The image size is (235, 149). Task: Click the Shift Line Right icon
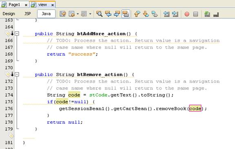pyautogui.click(x=175, y=14)
